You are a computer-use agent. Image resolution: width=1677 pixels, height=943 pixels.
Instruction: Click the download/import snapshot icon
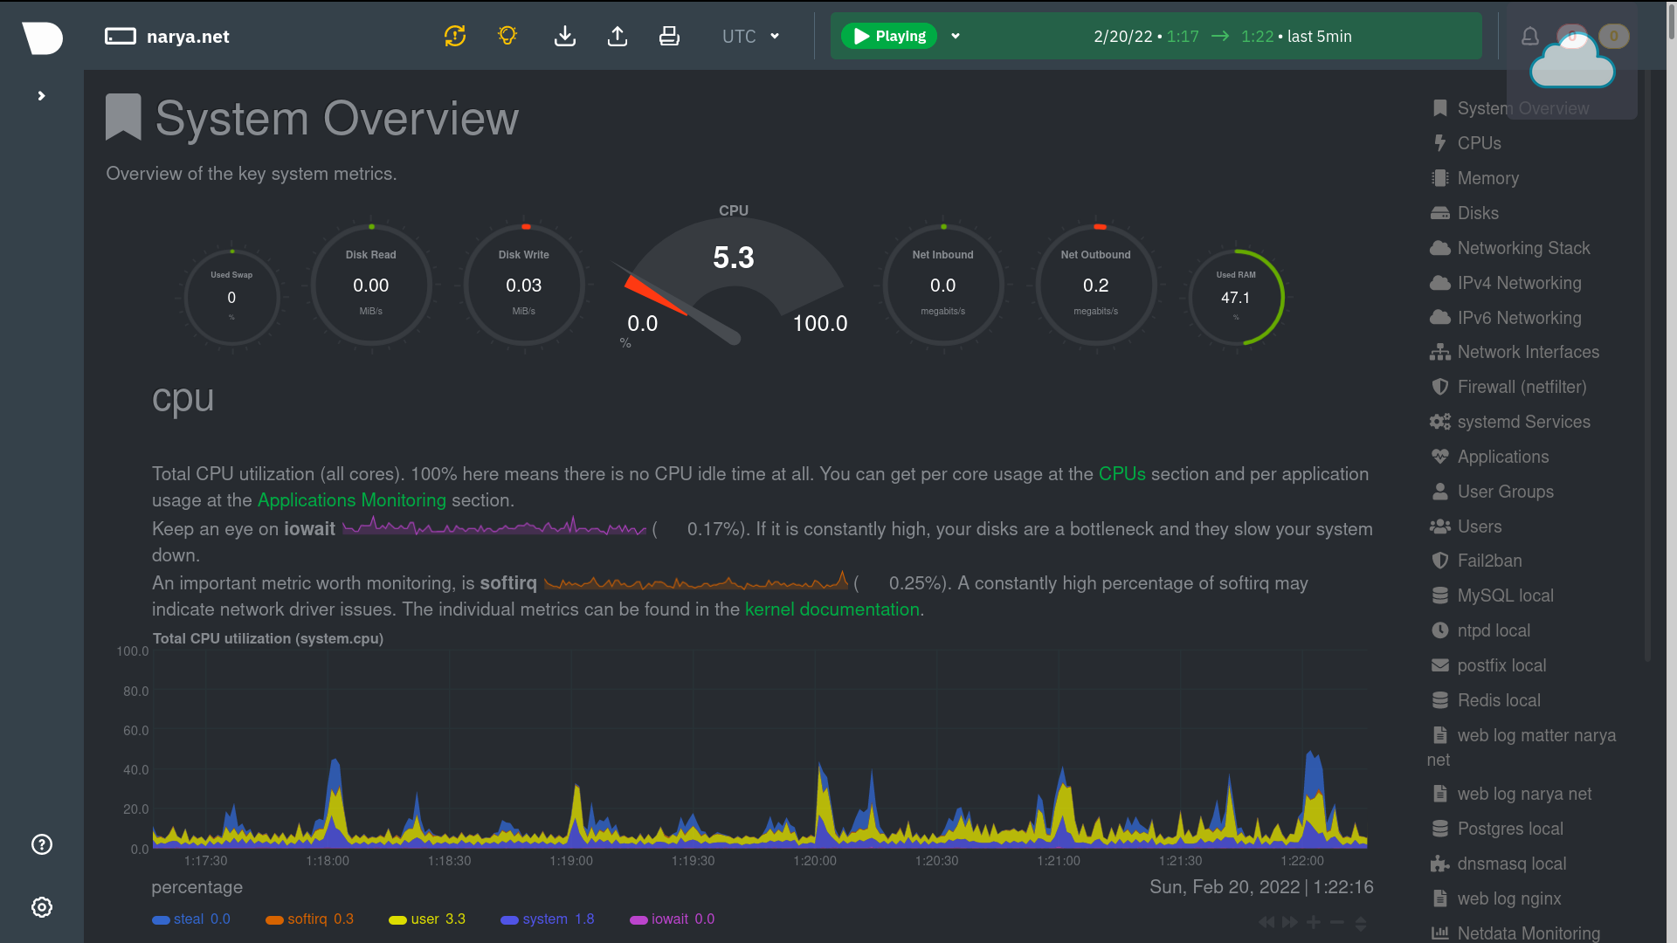coord(565,36)
